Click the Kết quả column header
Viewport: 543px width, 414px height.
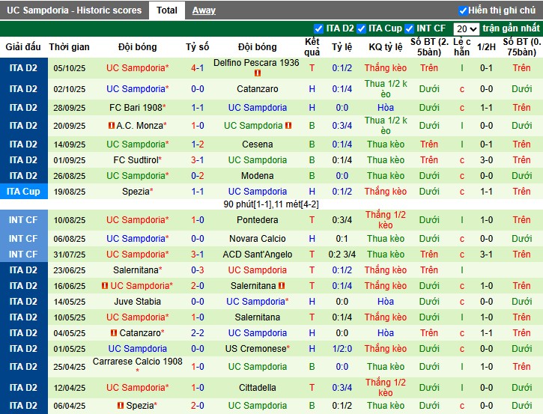pos(312,47)
